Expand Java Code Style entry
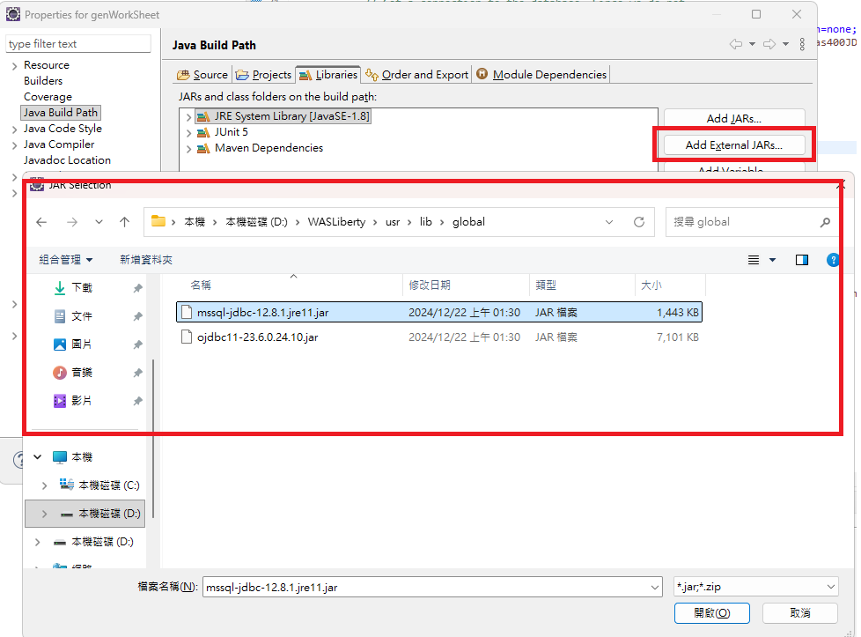This screenshot has height=637, width=861. (x=14, y=130)
